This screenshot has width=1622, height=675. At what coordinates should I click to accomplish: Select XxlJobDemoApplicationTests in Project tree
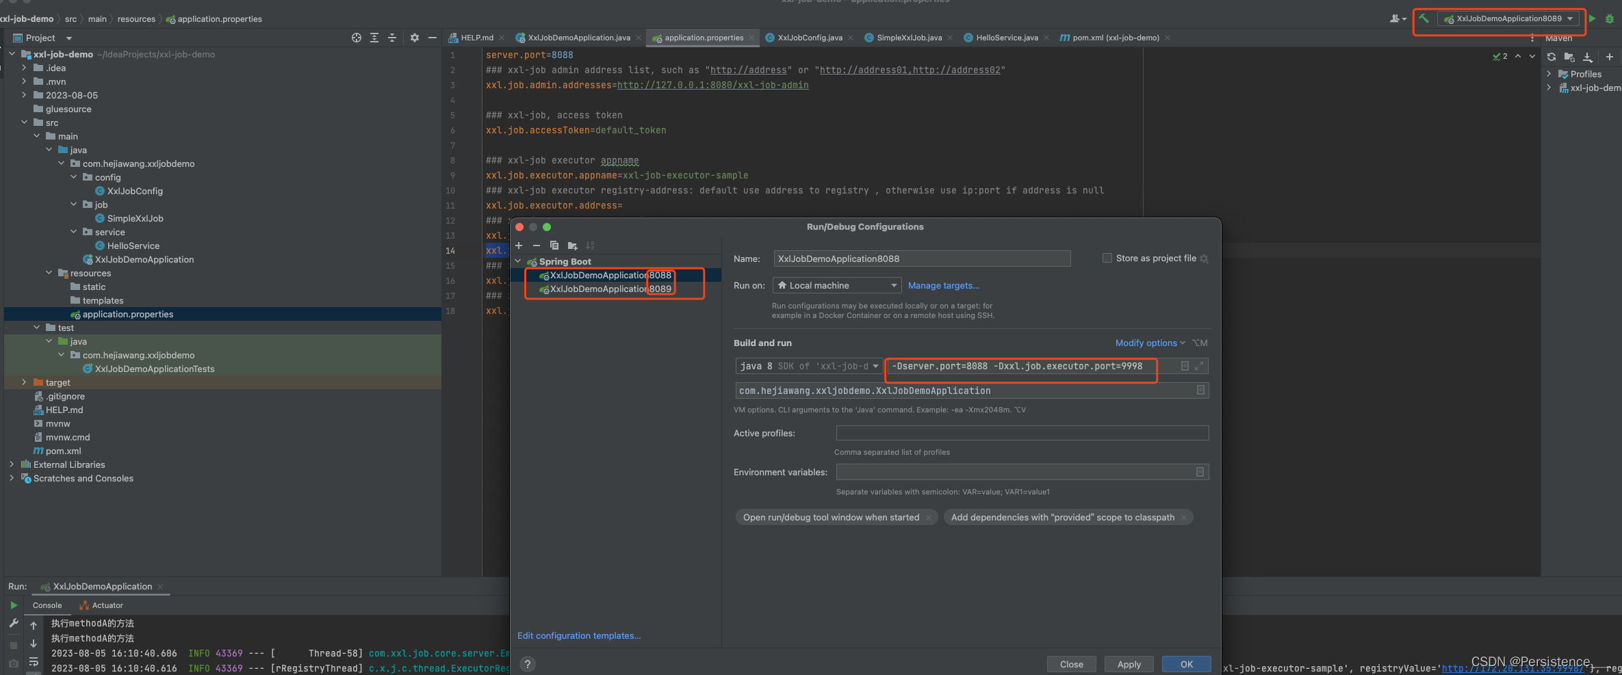click(155, 369)
